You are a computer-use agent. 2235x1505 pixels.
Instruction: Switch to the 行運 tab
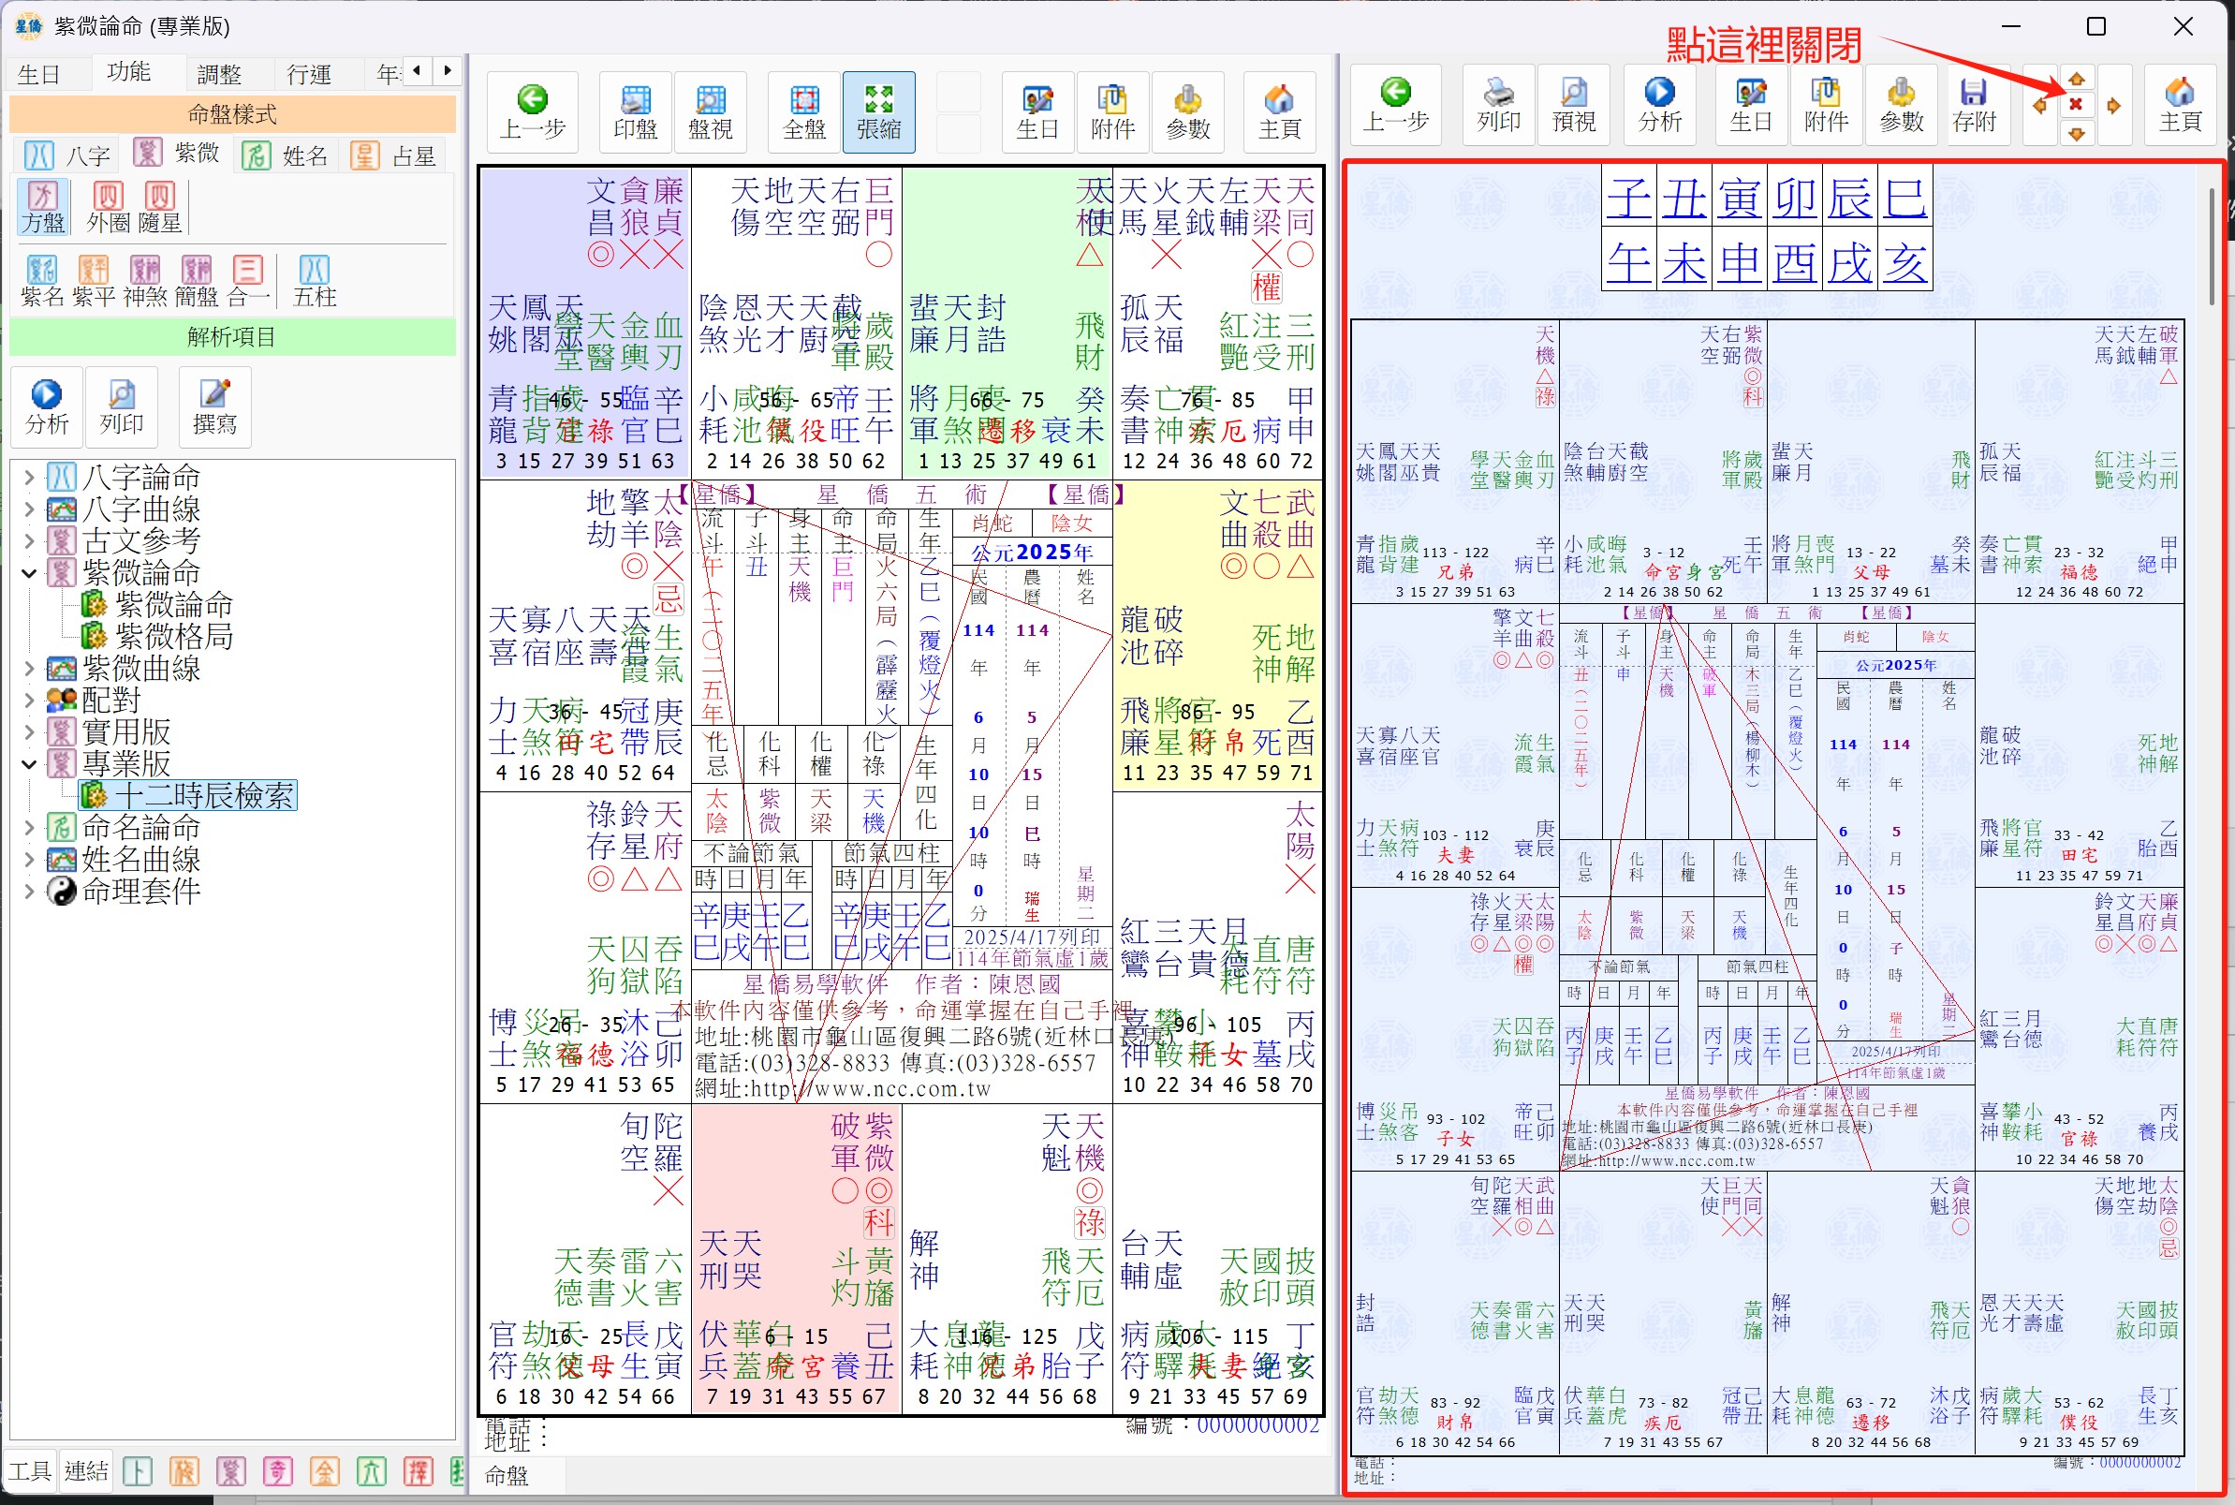[x=309, y=74]
